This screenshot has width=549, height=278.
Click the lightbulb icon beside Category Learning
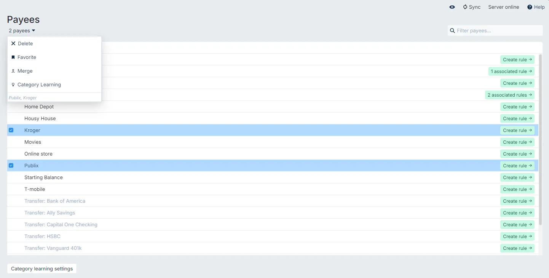pos(13,84)
